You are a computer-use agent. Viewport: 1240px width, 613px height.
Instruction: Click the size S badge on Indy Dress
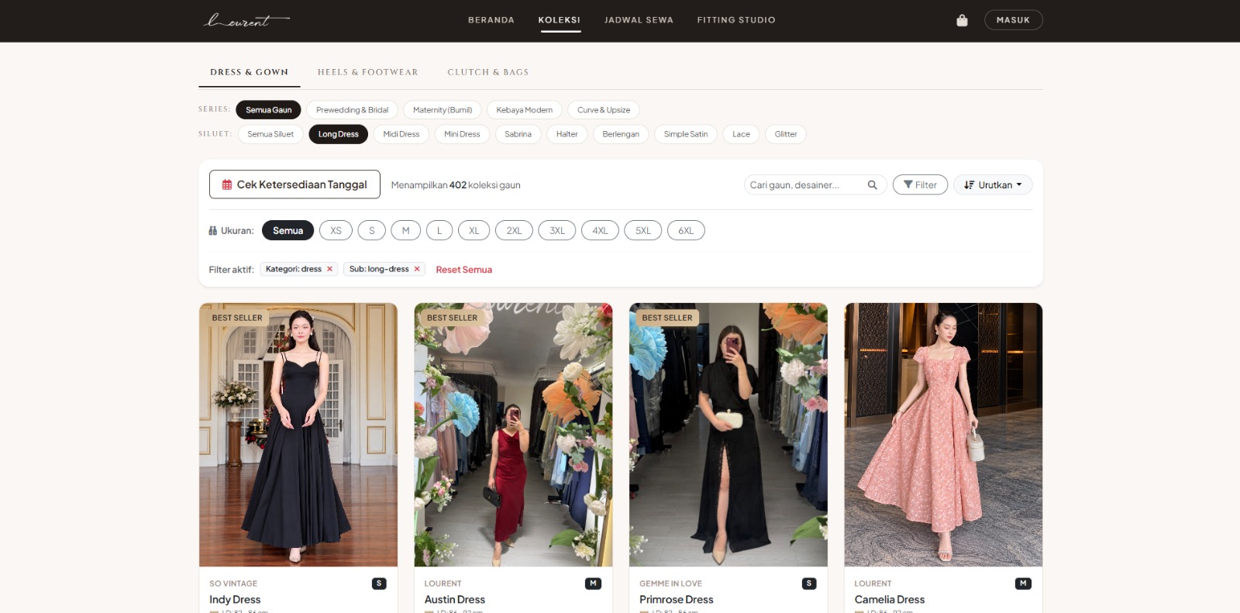point(379,584)
